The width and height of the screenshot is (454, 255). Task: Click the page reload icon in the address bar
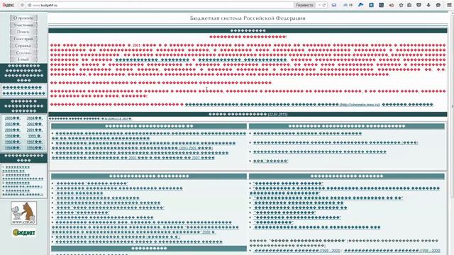click(324, 5)
